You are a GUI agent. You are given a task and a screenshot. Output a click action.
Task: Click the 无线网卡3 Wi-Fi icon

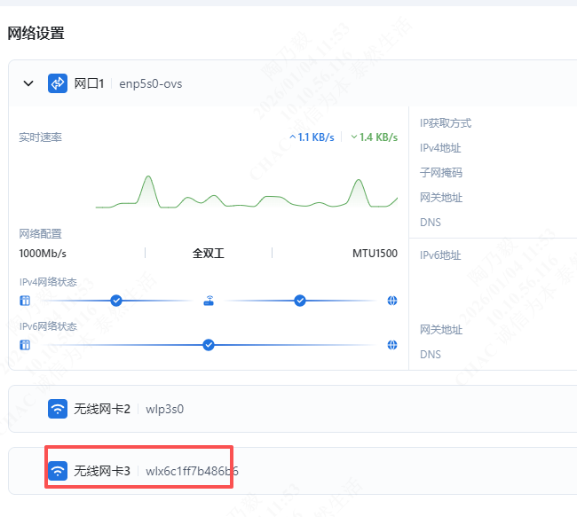(58, 471)
